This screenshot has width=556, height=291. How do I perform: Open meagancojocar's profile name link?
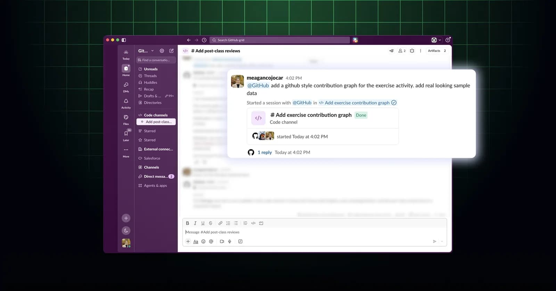pos(265,78)
